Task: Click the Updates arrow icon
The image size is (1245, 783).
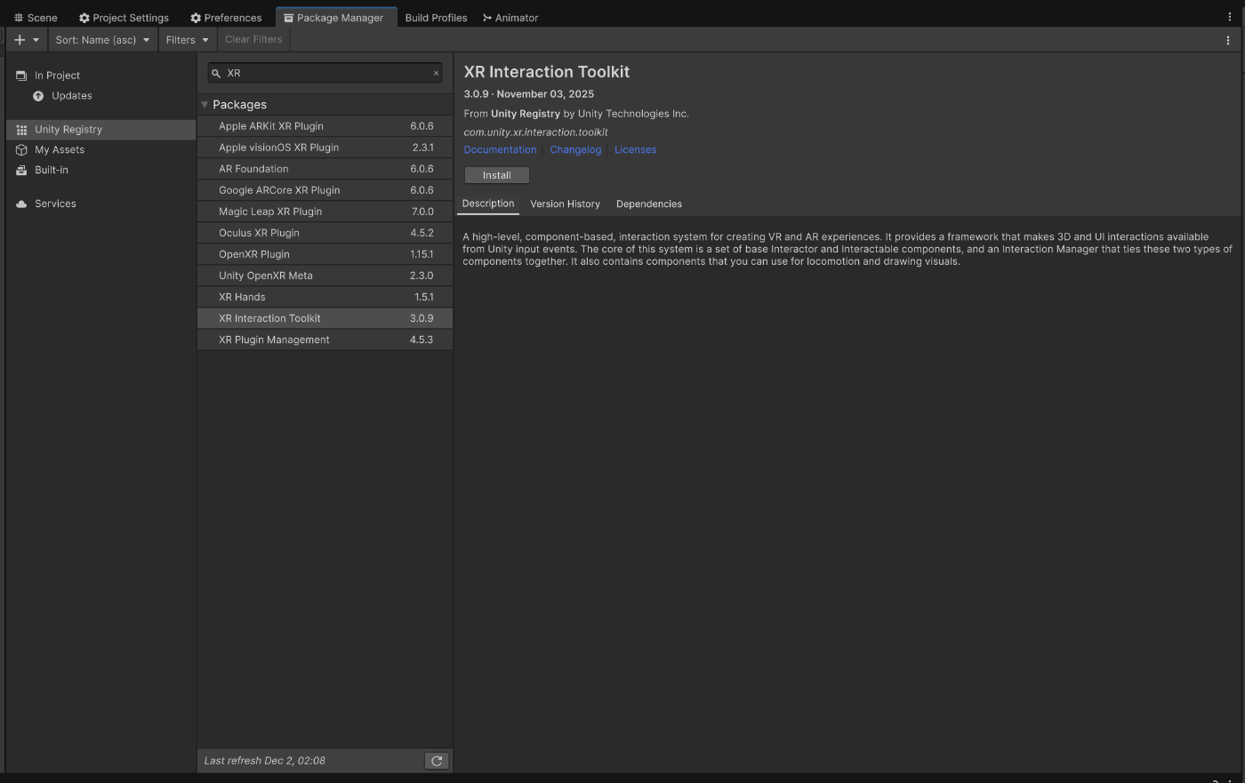Action: point(38,96)
